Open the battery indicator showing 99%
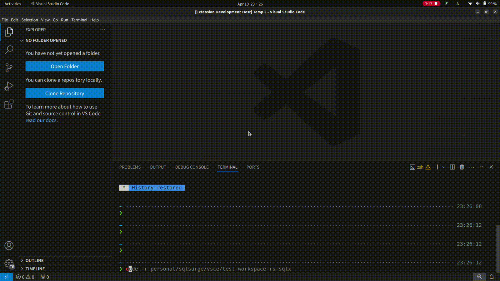This screenshot has height=281, width=500. [490, 4]
